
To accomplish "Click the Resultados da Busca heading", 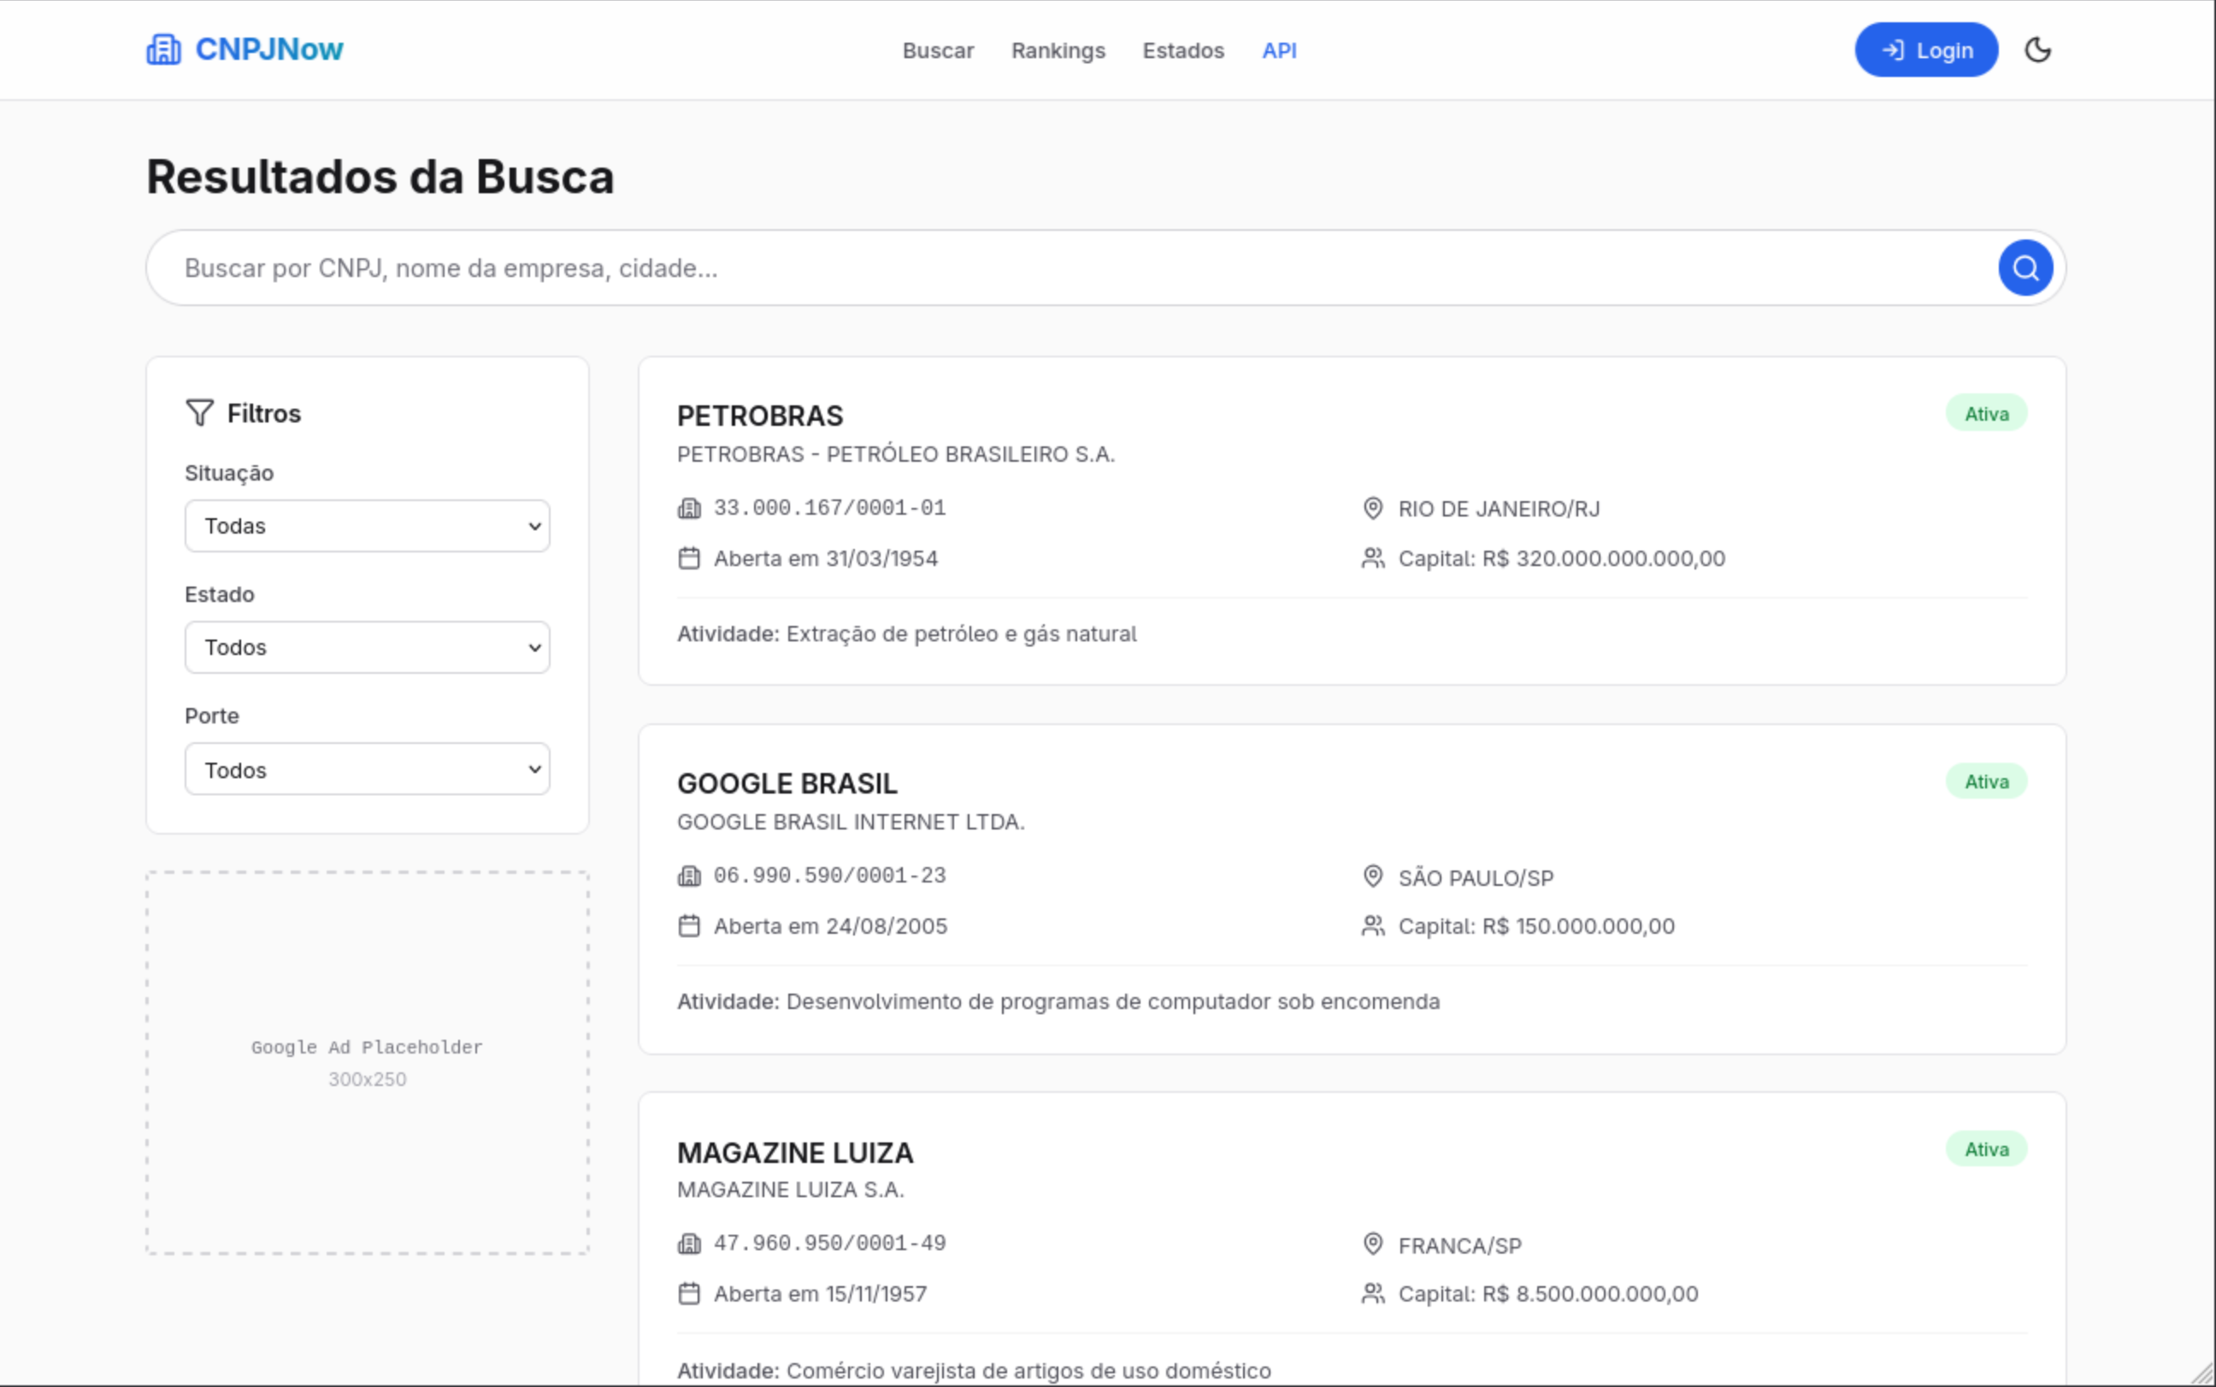I will 380,177.
